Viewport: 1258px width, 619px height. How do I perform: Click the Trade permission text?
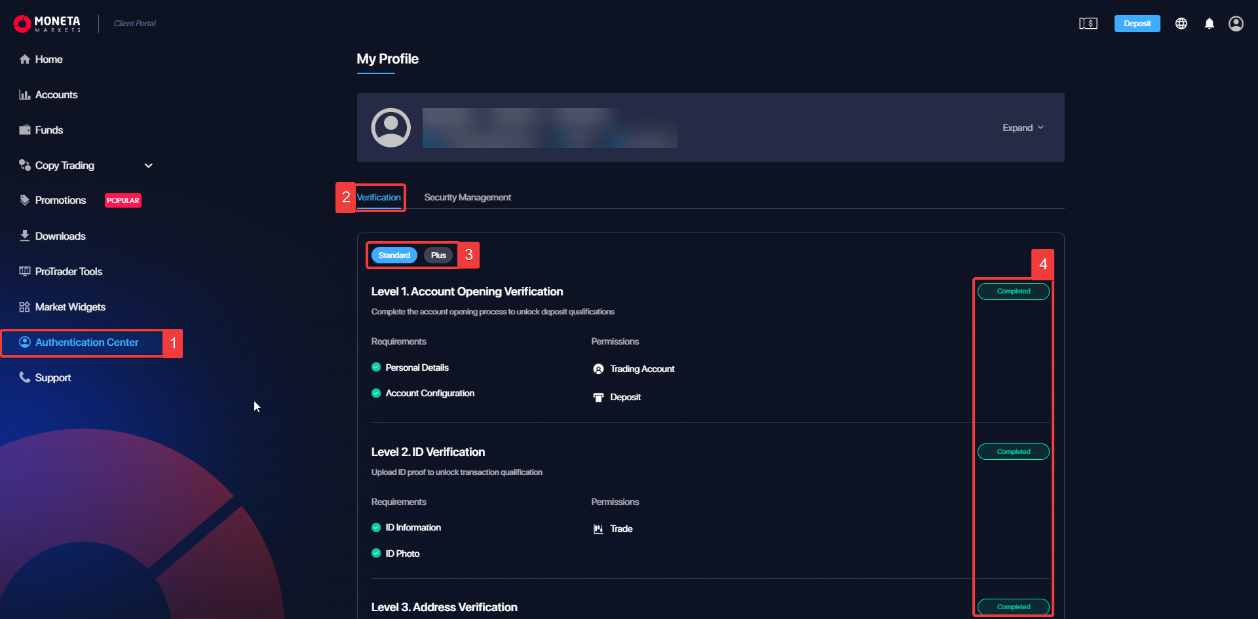(621, 529)
